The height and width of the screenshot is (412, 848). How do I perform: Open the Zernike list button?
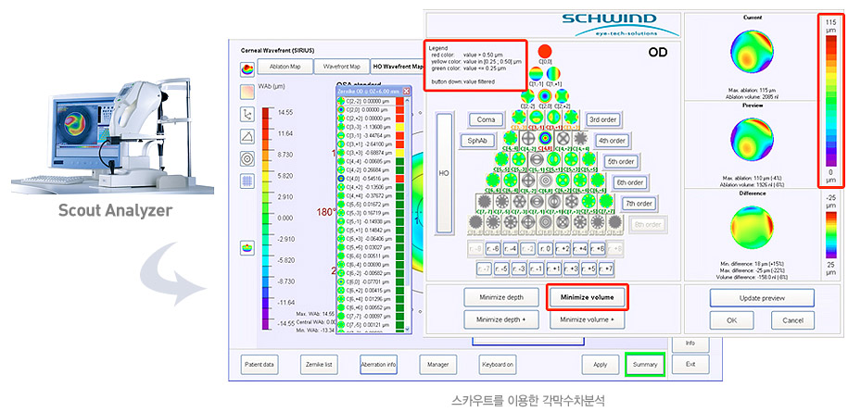click(319, 365)
